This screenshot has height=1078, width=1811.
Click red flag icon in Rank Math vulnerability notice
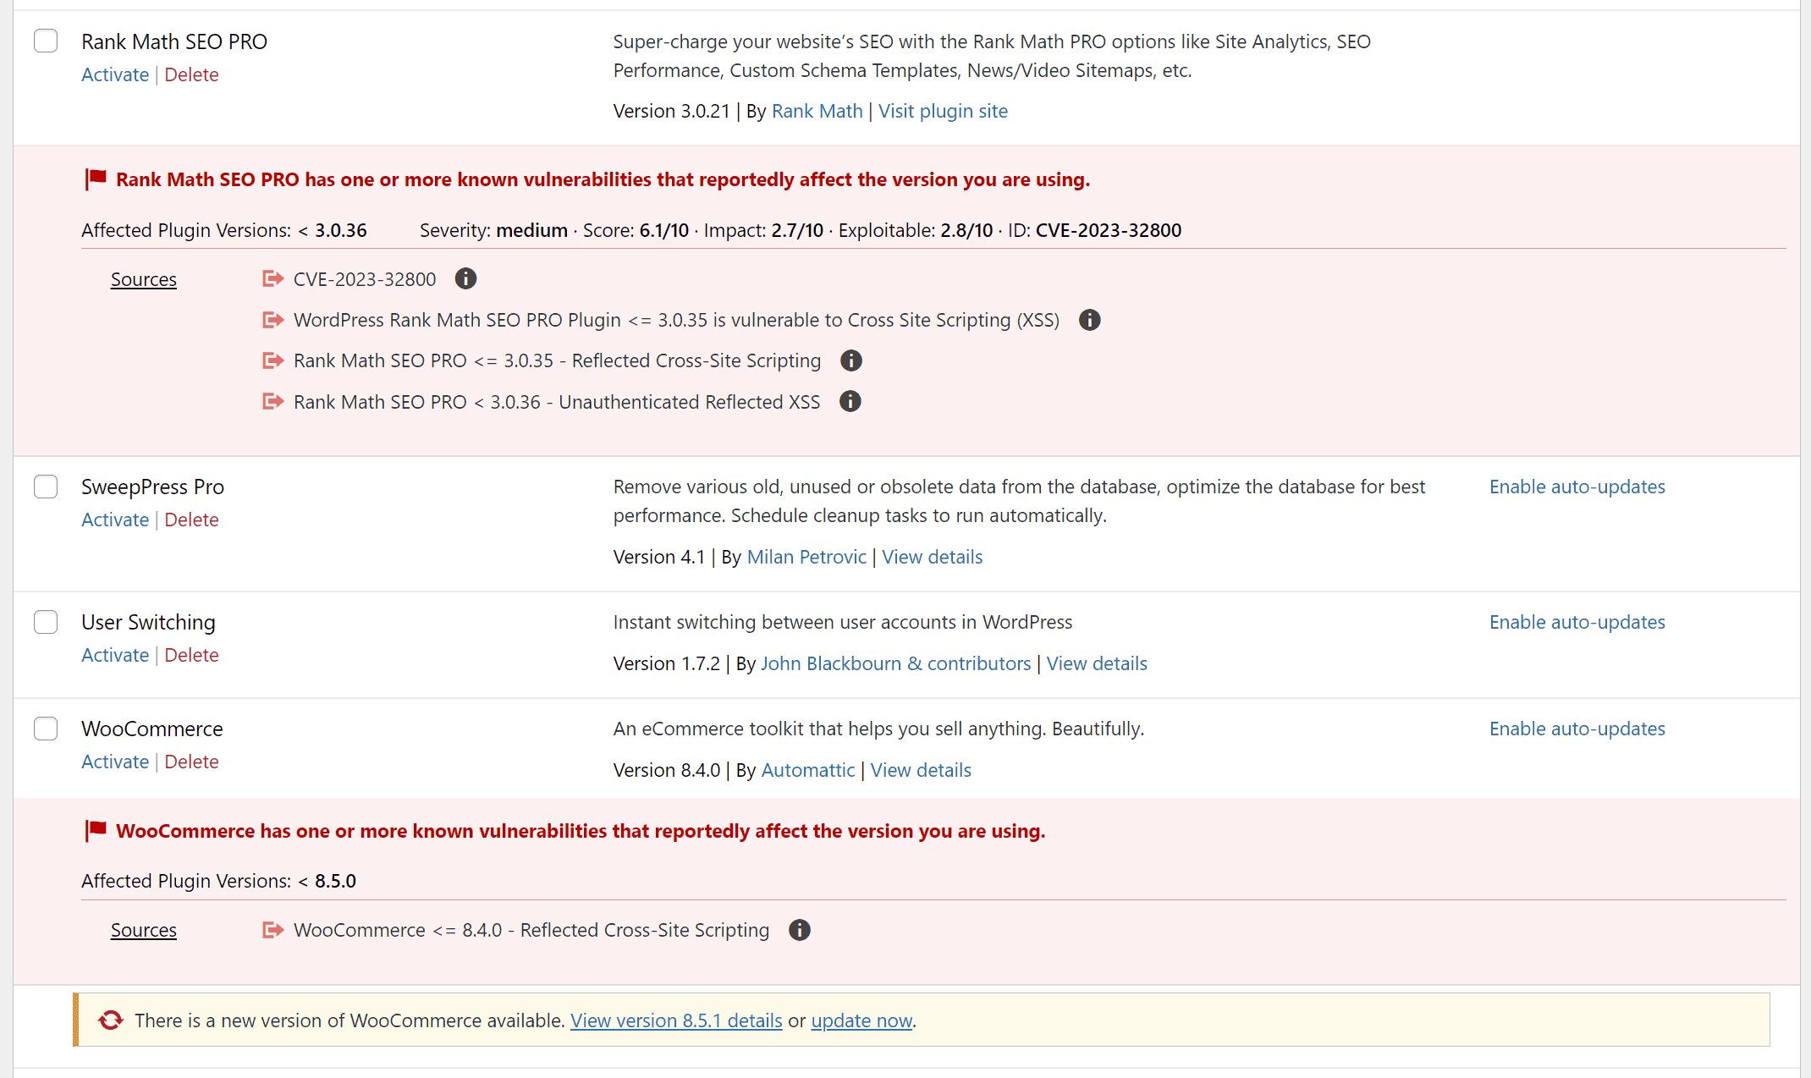96,179
